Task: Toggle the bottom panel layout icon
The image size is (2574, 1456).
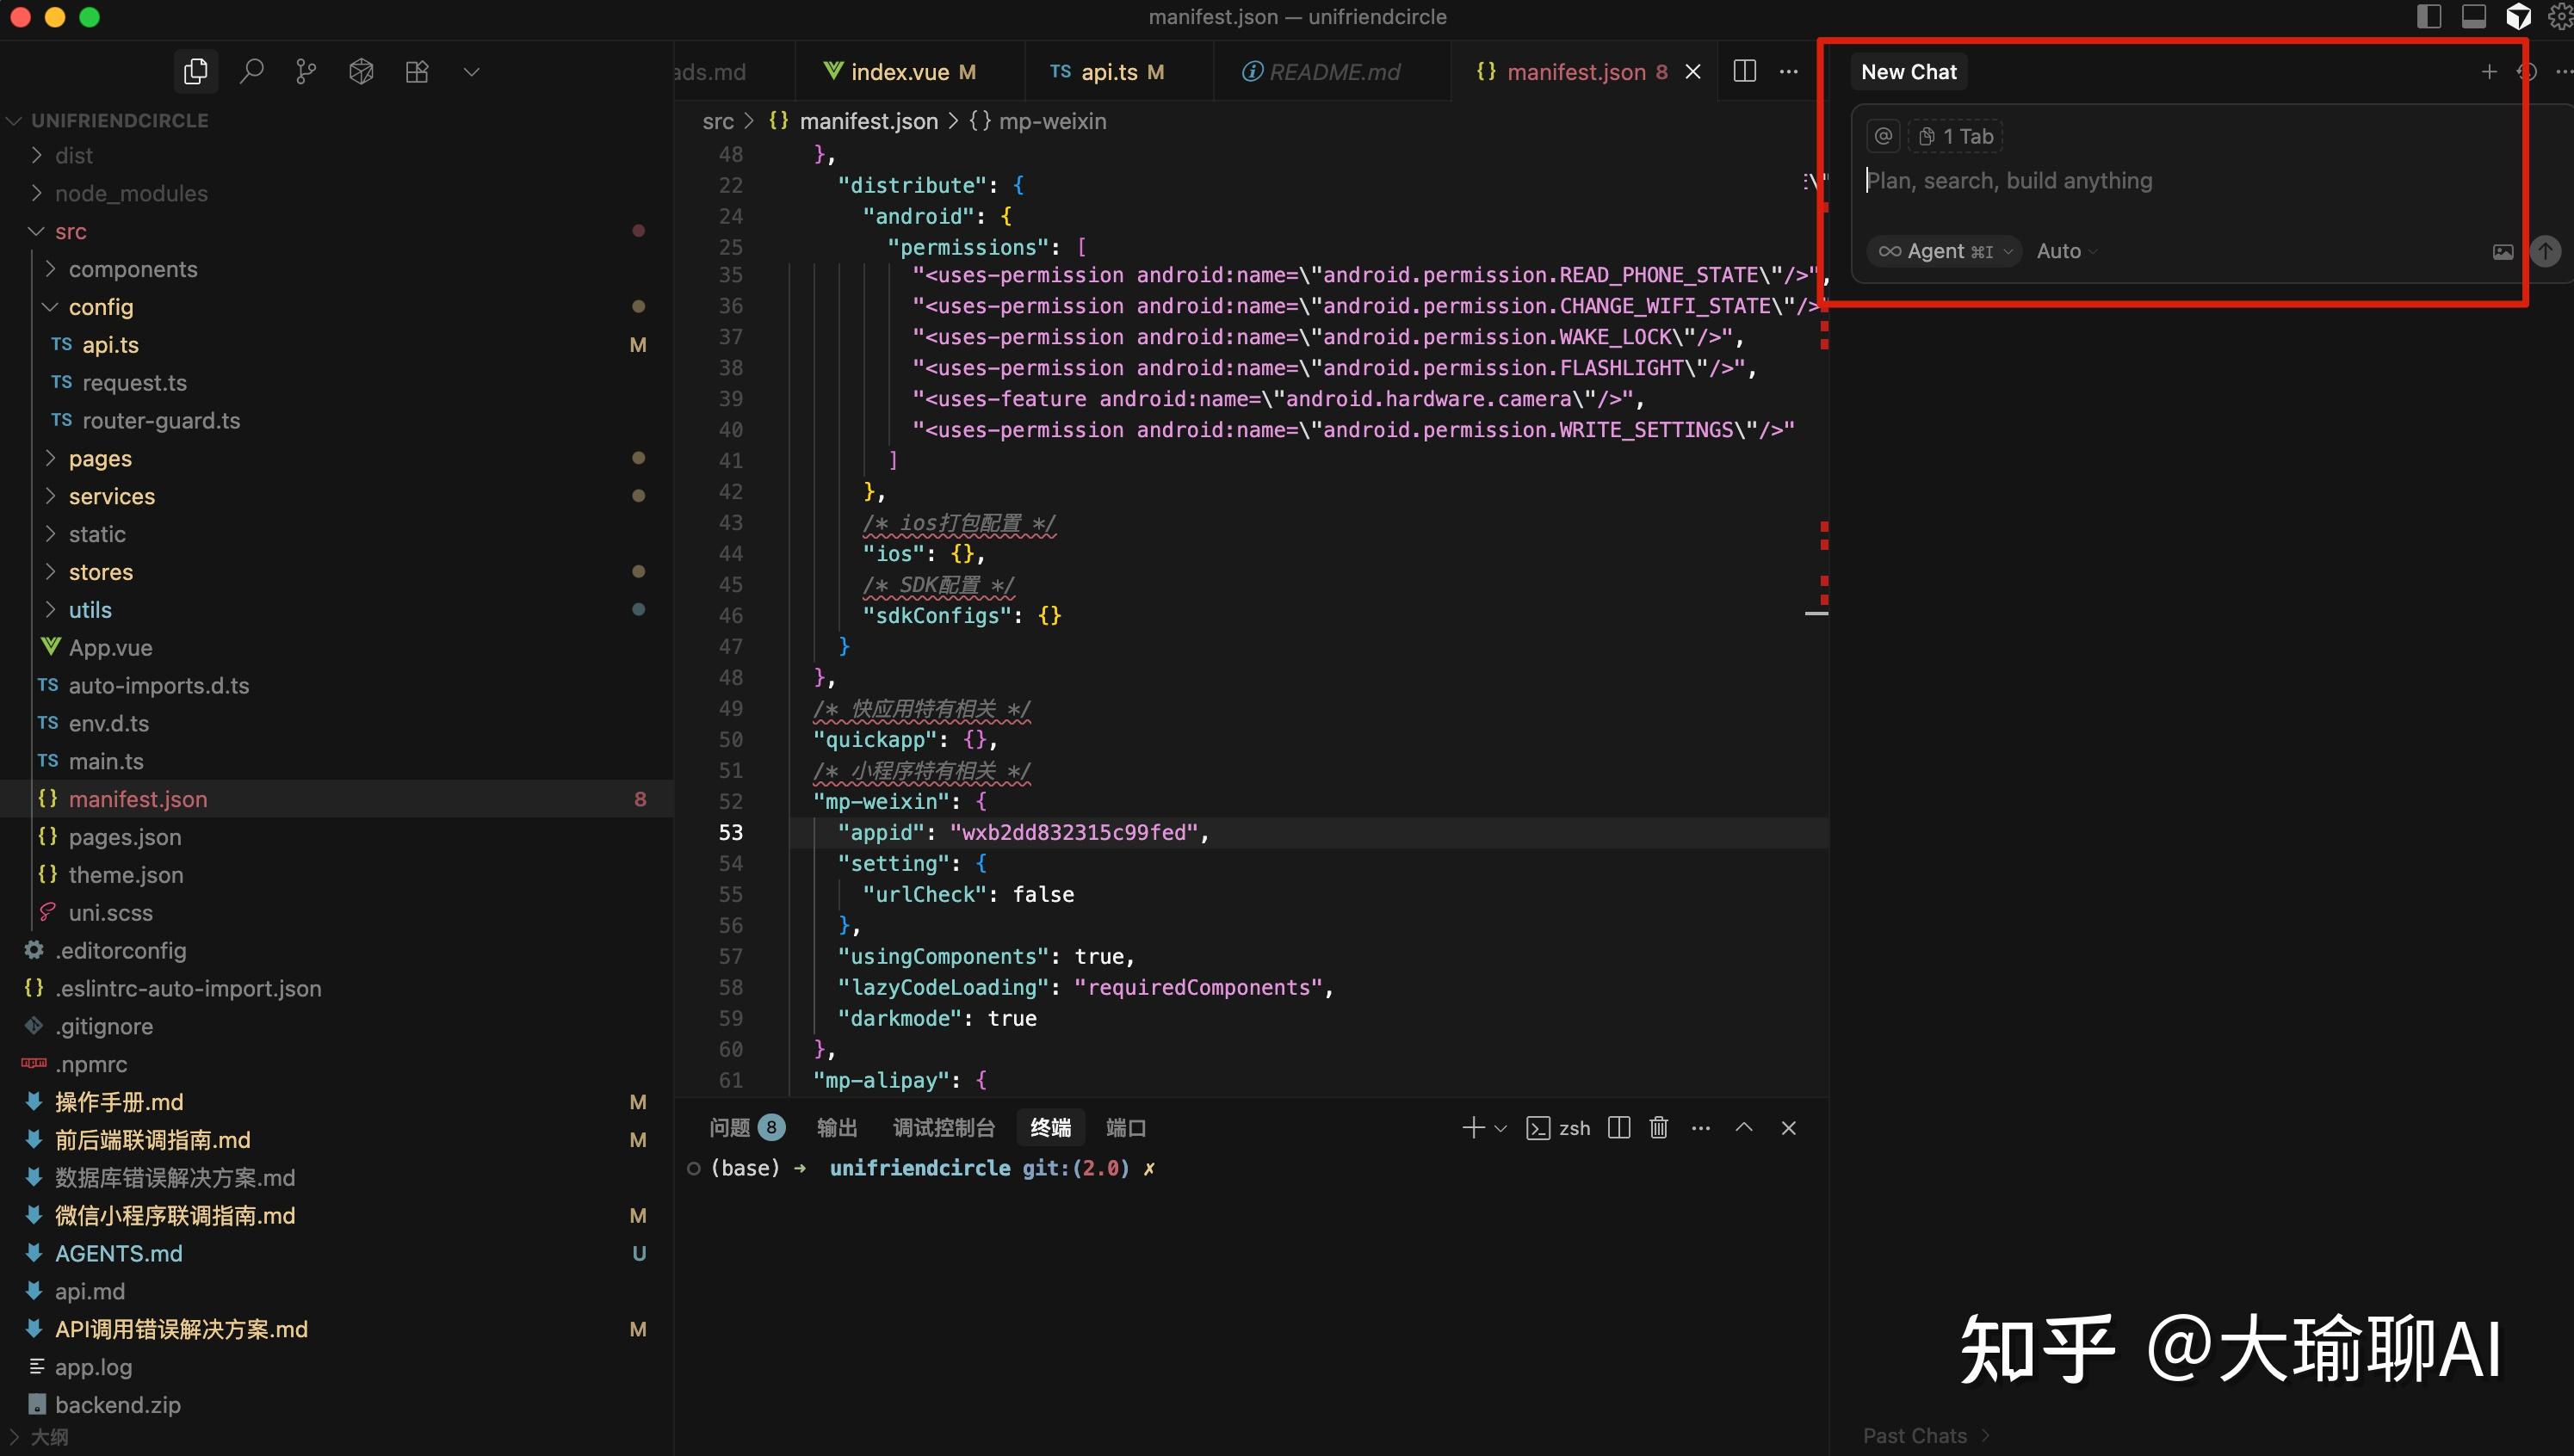Action: pyautogui.click(x=2474, y=17)
